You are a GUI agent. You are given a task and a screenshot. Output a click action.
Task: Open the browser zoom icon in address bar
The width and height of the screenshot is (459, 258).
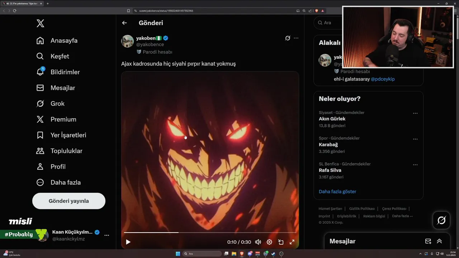click(x=304, y=11)
